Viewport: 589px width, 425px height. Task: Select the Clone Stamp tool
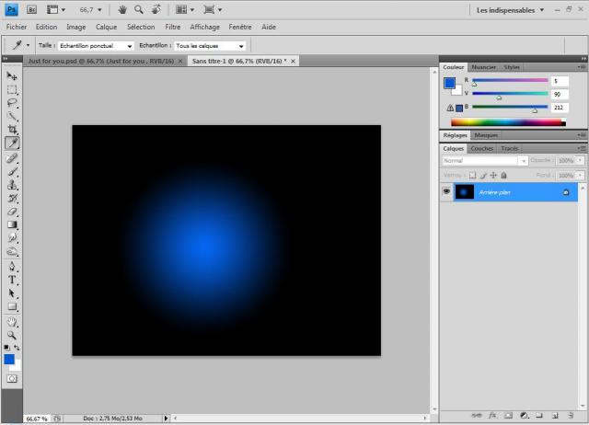click(12, 185)
